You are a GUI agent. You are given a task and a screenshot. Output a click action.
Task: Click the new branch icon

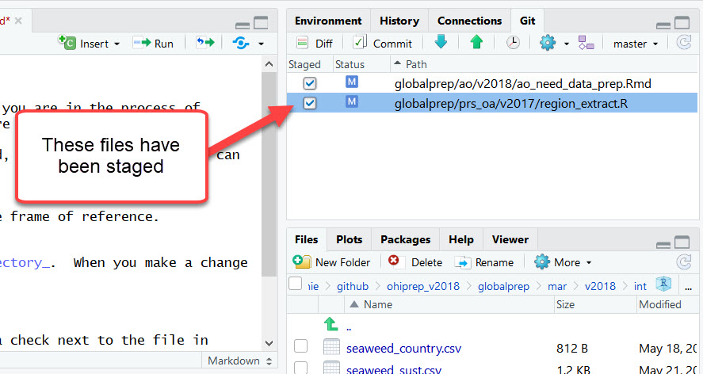point(586,43)
